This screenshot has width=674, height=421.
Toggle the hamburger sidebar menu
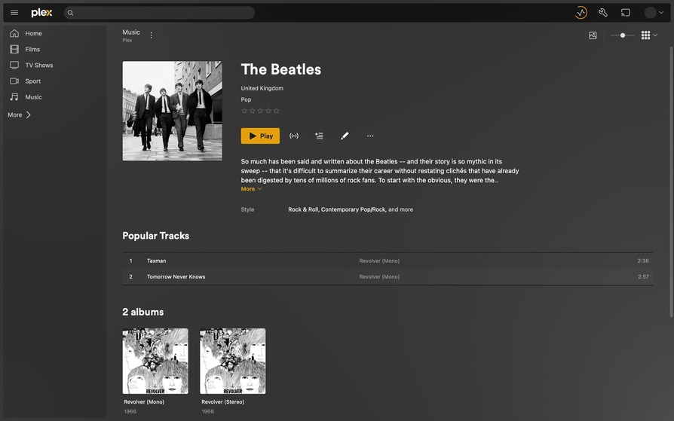14,13
